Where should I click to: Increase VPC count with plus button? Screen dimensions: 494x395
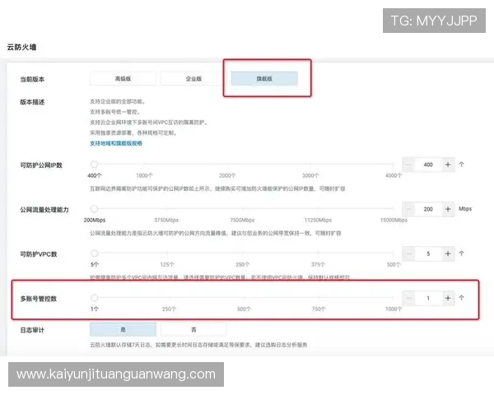pyautogui.click(x=448, y=253)
